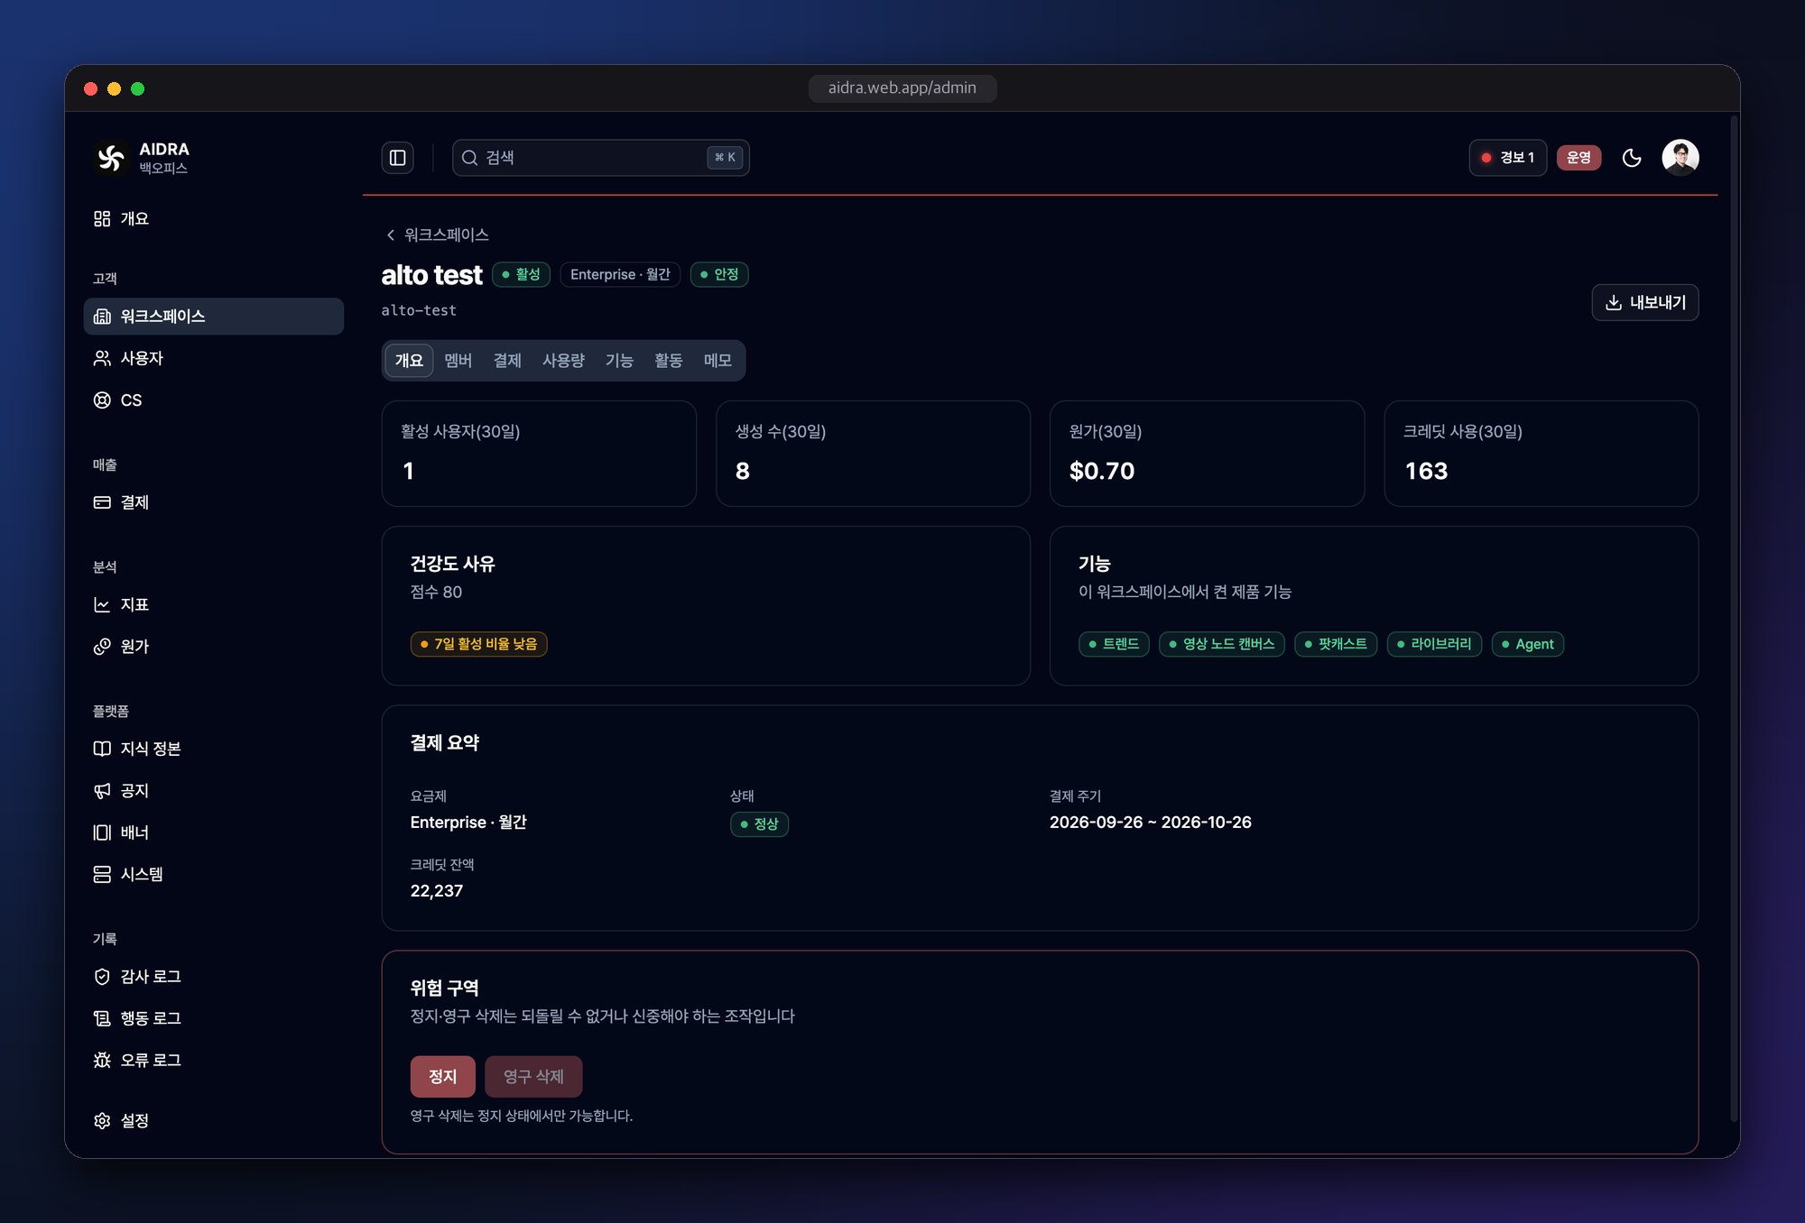
Task: Open the user avatar profile
Action: 1680,158
